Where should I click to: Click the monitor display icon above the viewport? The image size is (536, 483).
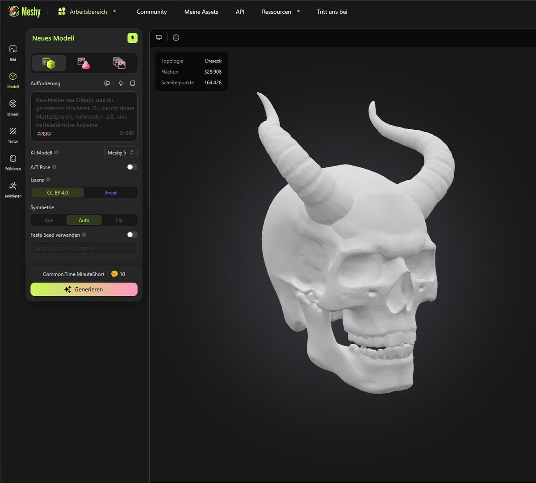click(159, 37)
